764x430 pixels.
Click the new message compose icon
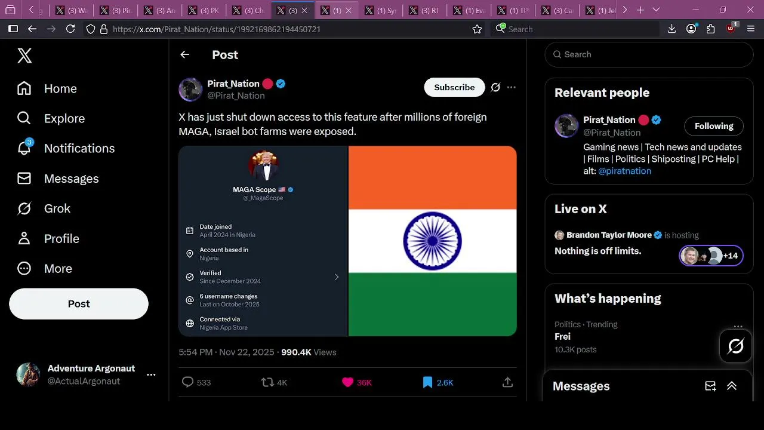tap(710, 386)
